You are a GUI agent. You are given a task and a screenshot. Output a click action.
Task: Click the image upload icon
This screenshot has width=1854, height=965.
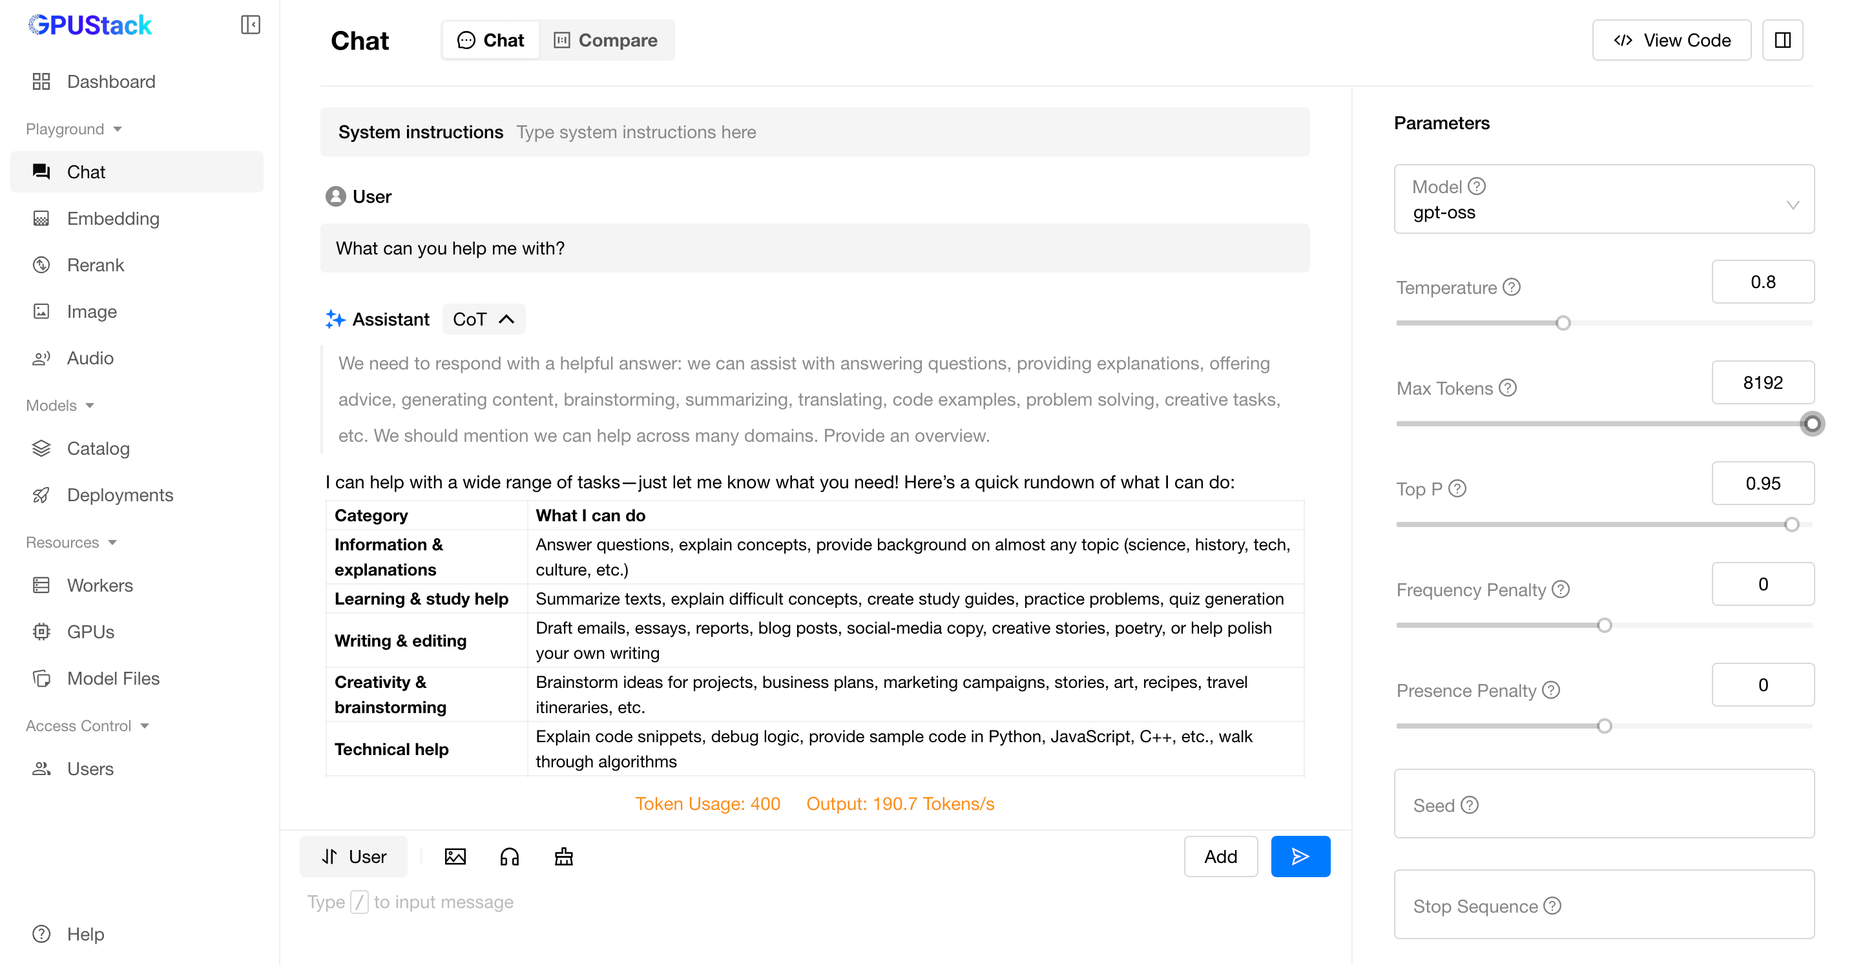(x=455, y=856)
